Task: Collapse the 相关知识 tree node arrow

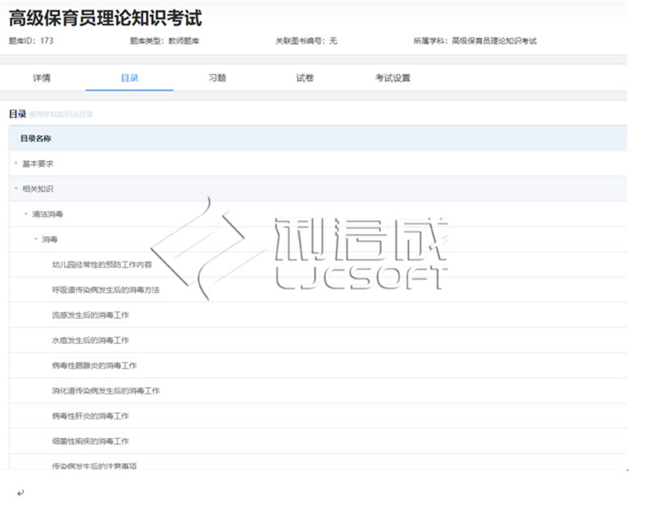Action: 16,189
